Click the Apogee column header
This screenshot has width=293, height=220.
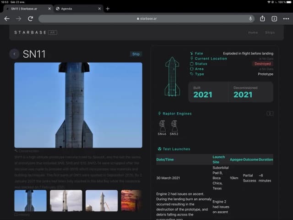[236, 159]
